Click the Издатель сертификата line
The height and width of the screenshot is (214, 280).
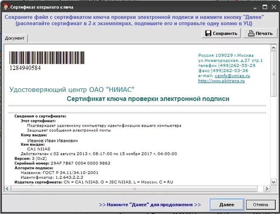click(x=94, y=182)
